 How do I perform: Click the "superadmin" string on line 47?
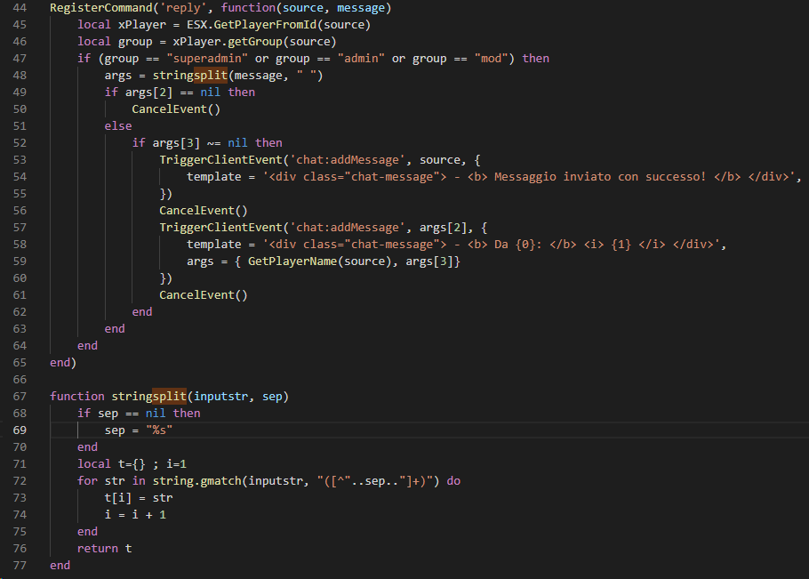(x=207, y=59)
